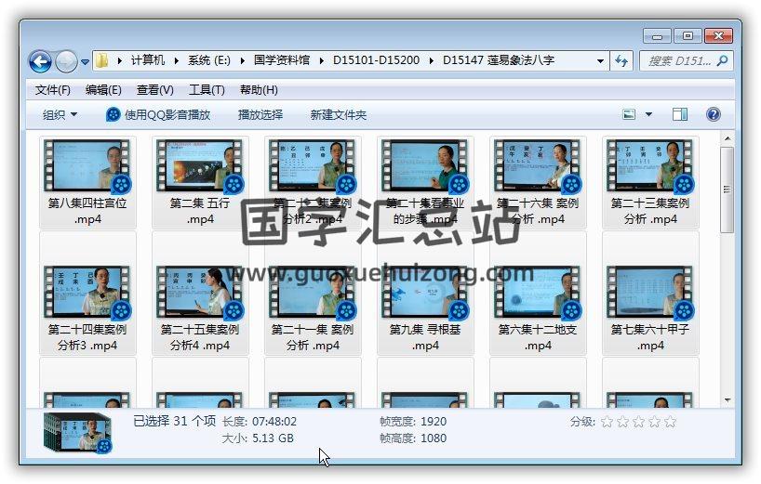Expand the address bar history dropdown

click(x=600, y=61)
